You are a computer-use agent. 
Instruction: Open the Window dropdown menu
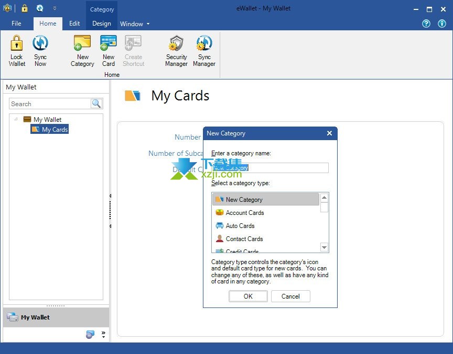[x=135, y=24]
